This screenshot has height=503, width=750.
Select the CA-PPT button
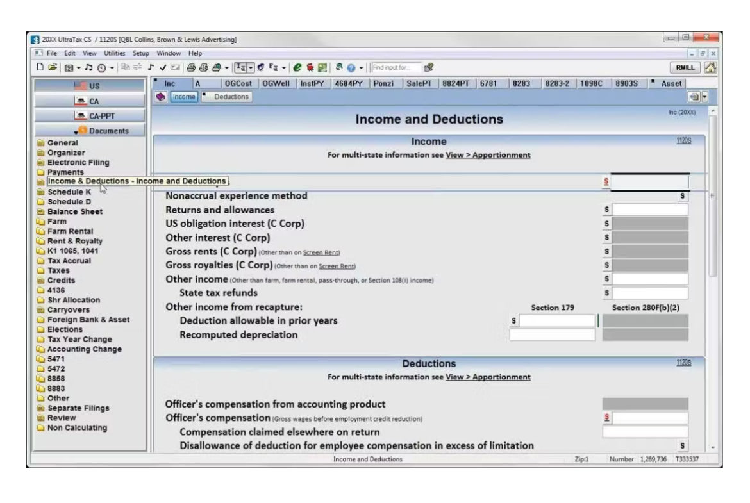coord(90,116)
